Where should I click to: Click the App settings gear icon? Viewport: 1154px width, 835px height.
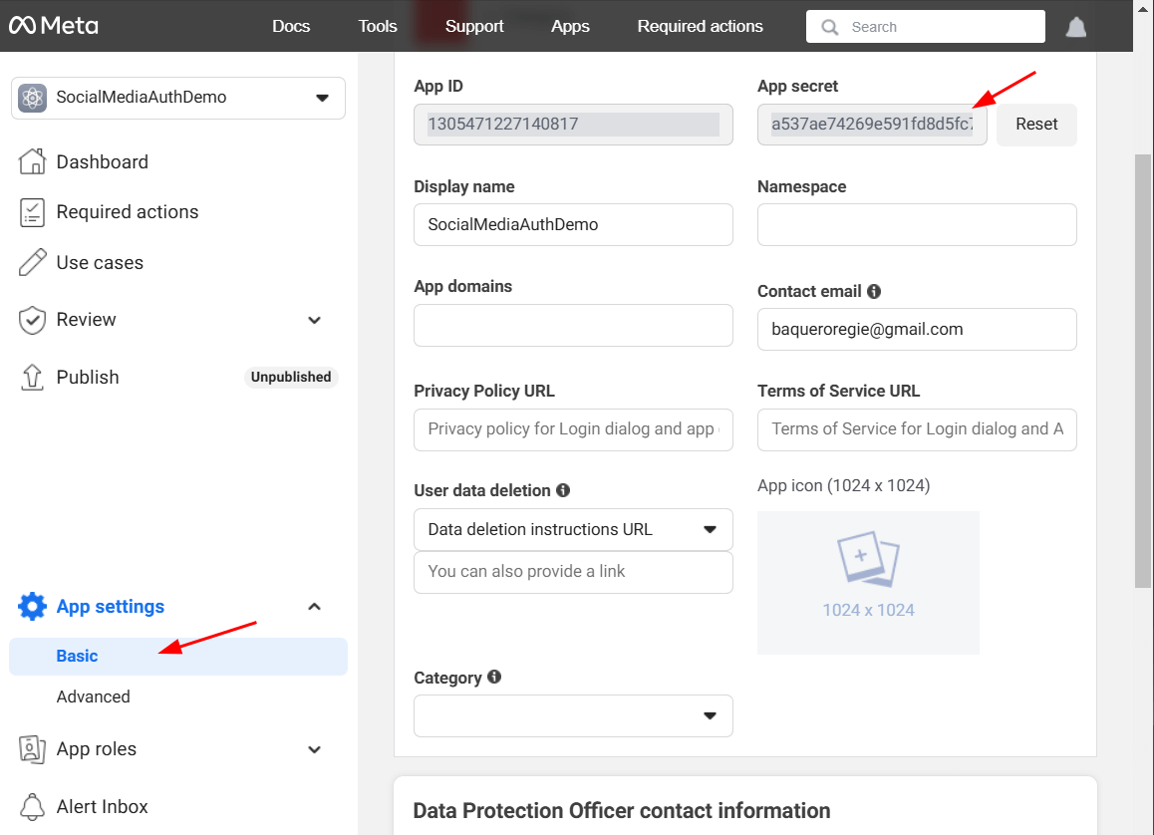pyautogui.click(x=31, y=606)
